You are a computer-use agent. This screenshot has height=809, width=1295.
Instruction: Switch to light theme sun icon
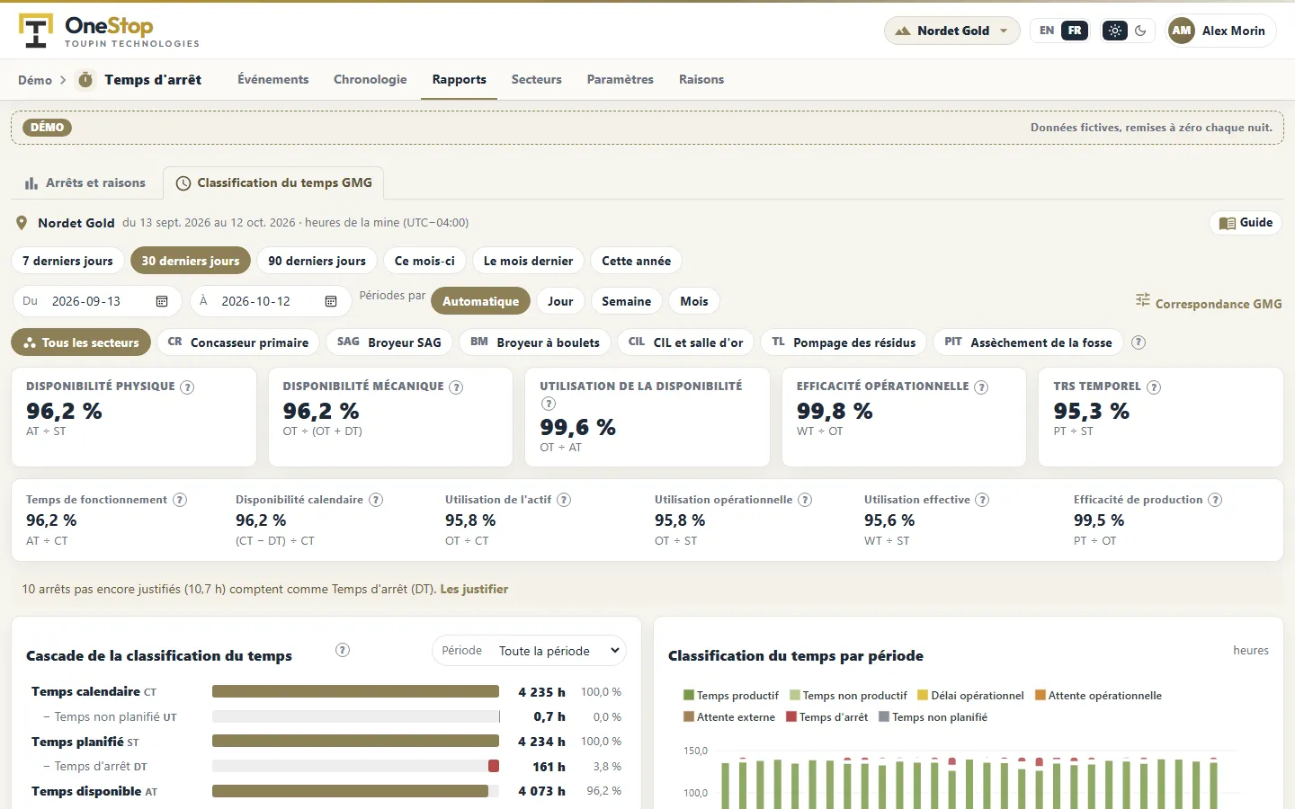coord(1115,31)
